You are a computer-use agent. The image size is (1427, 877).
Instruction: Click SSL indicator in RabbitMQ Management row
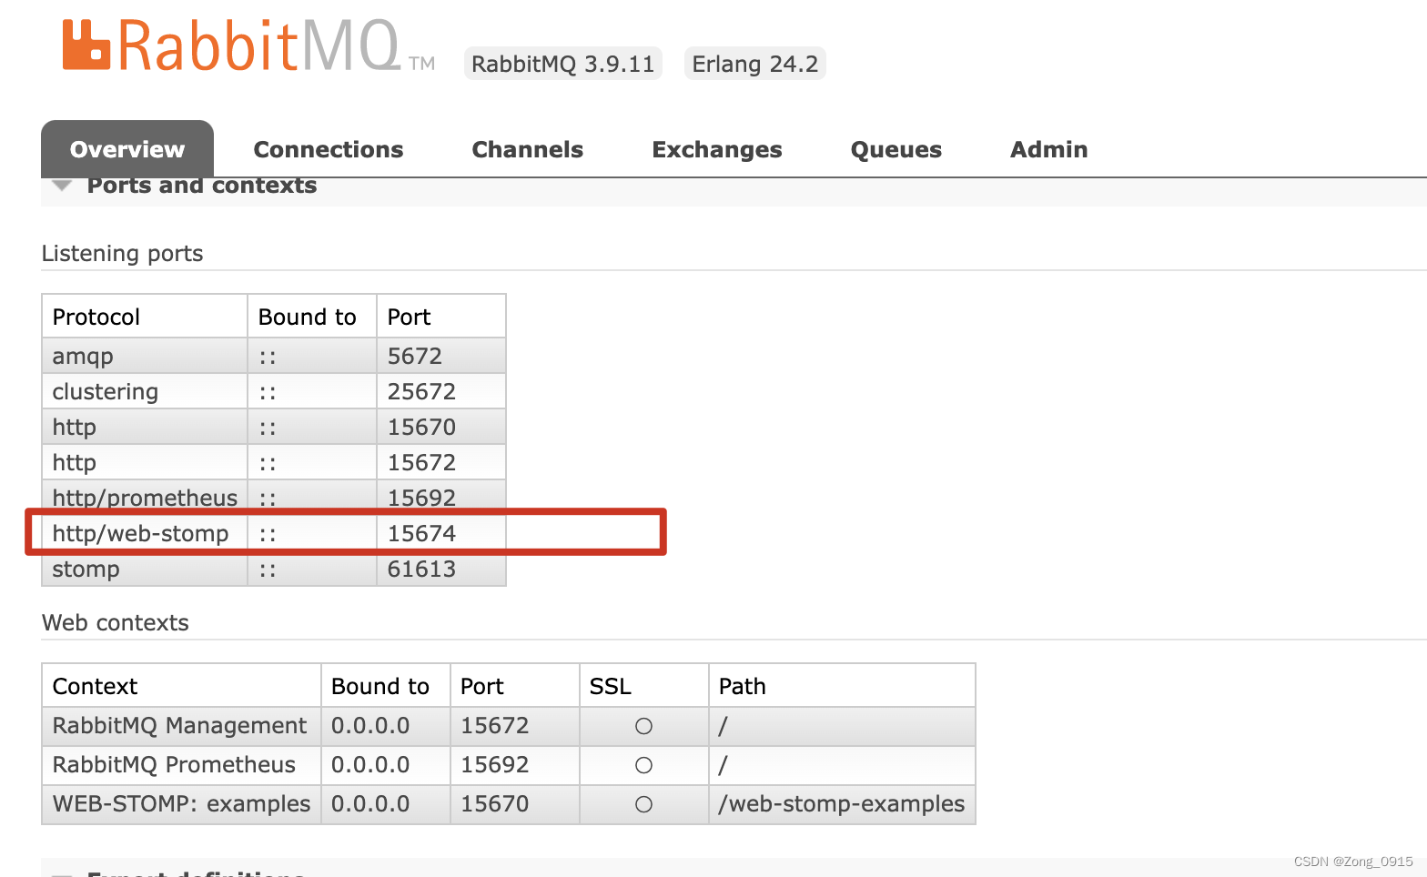click(x=643, y=726)
